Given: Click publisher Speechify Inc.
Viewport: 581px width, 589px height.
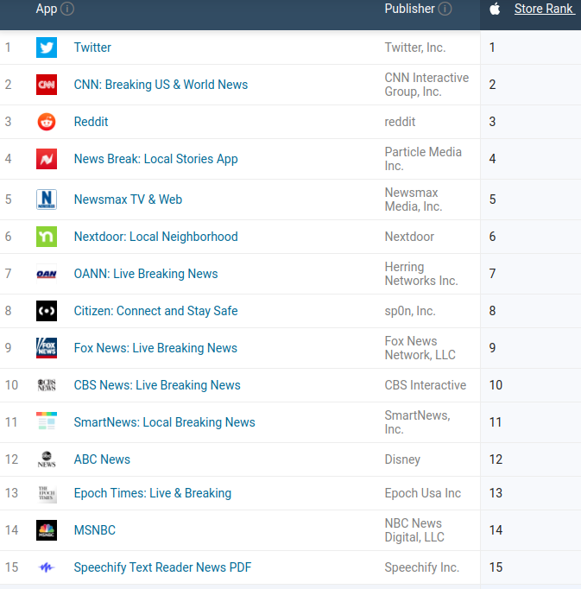Looking at the screenshot, I should coord(422,567).
